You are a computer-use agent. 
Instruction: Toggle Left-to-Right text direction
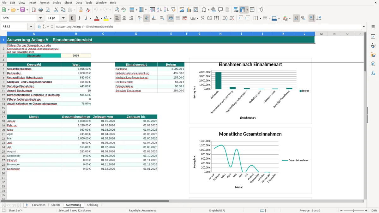tap(296, 18)
